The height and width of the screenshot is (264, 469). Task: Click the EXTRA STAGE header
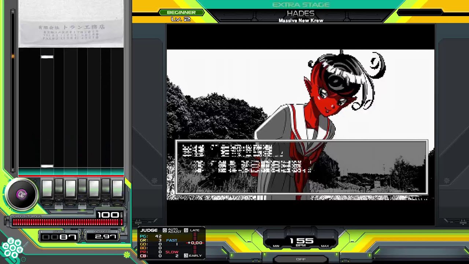click(301, 5)
